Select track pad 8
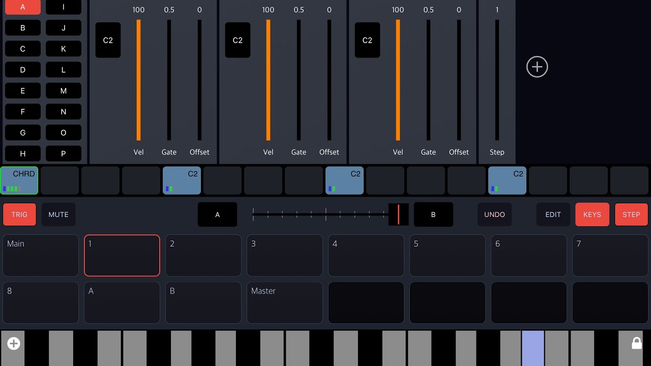651x366 pixels. pyautogui.click(x=41, y=303)
